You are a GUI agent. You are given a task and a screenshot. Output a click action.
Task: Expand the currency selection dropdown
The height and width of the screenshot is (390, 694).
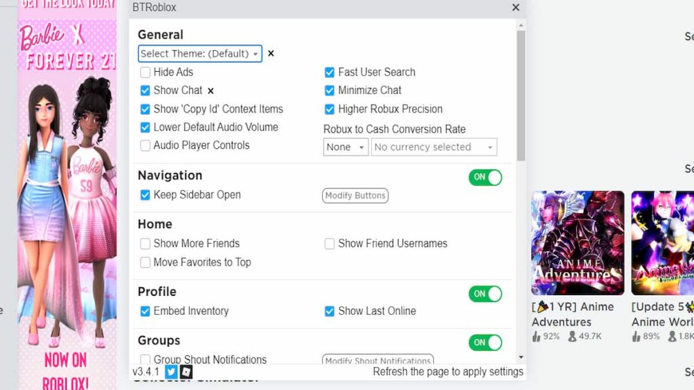pyautogui.click(x=434, y=147)
